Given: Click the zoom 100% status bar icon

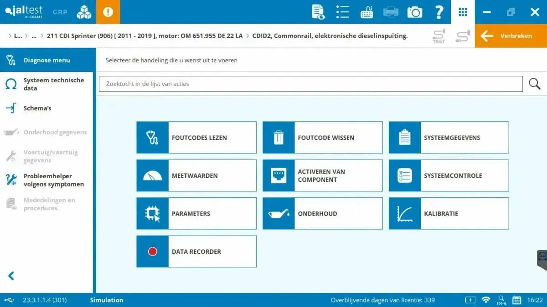Looking at the screenshot, I should 501,300.
